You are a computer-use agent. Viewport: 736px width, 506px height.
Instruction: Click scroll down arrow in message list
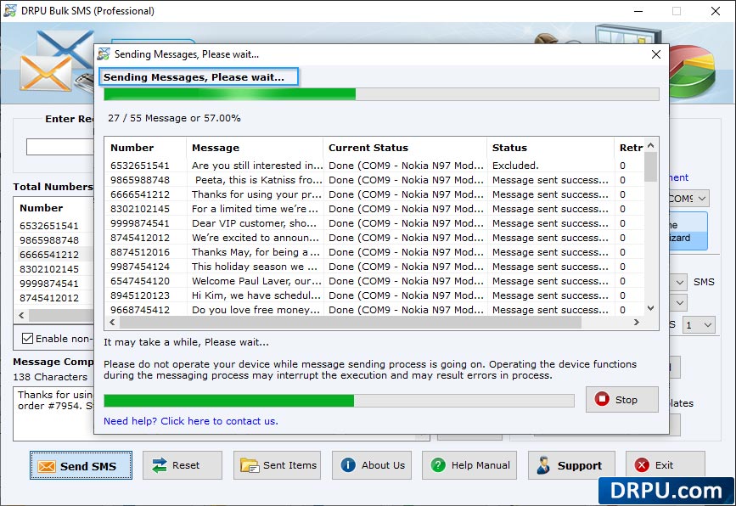[650, 308]
